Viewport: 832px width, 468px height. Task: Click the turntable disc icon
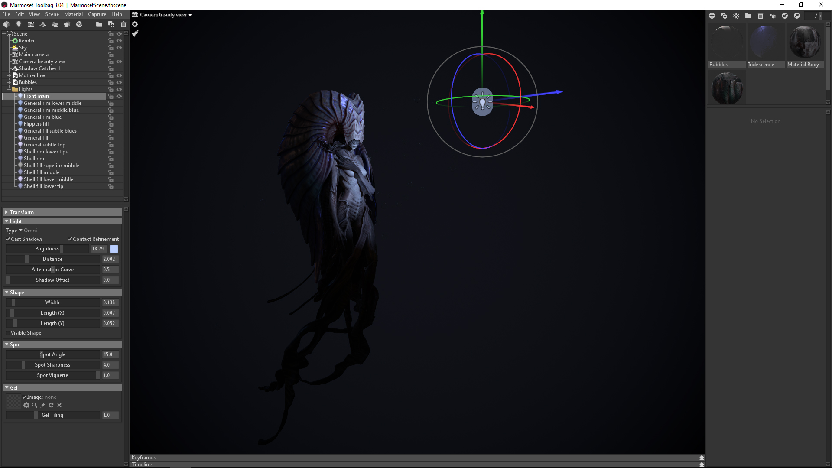click(x=79, y=24)
